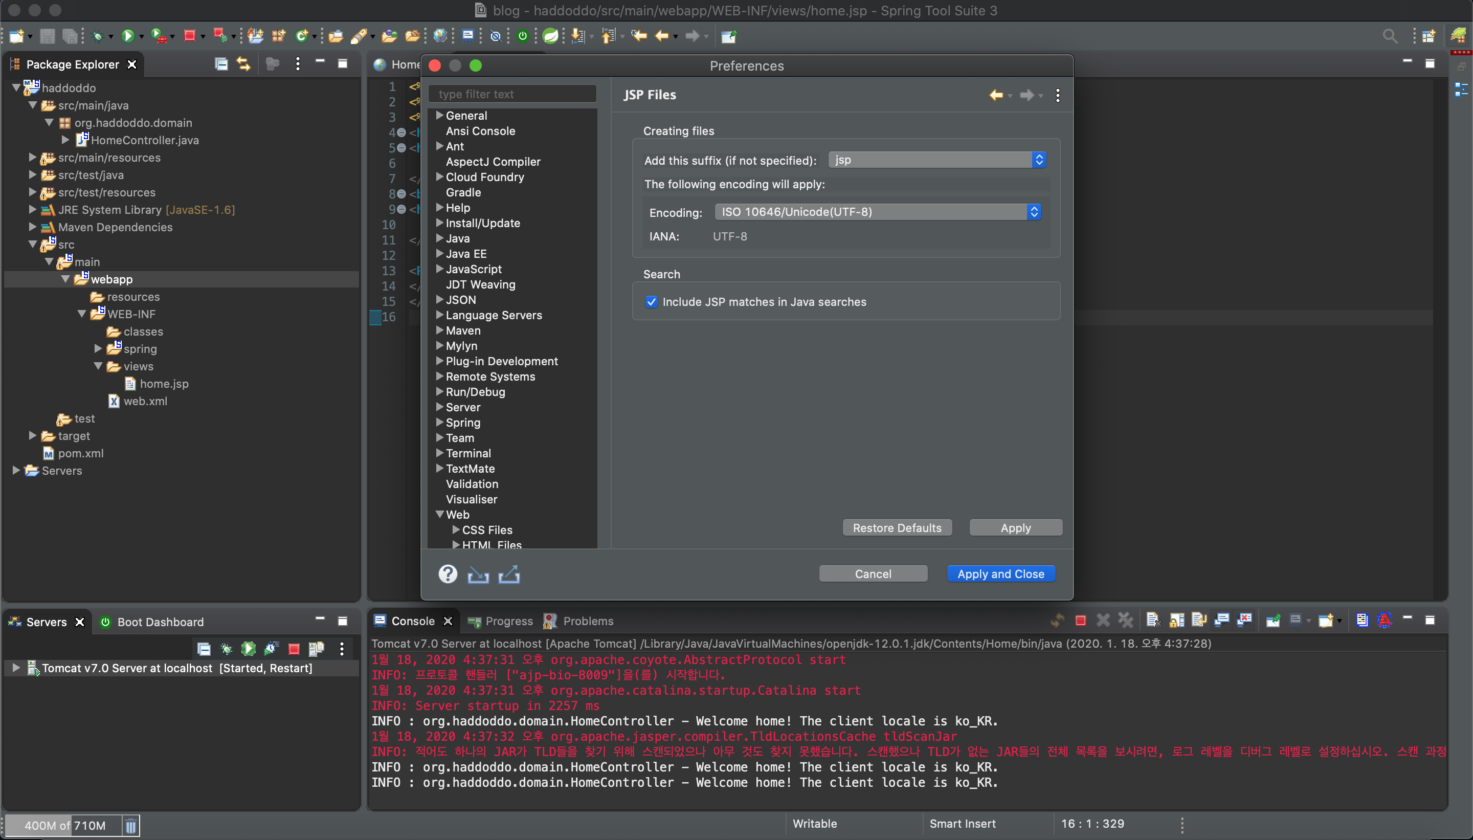Click the Apply and Close button
Viewport: 1473px width, 840px height.
point(1000,574)
